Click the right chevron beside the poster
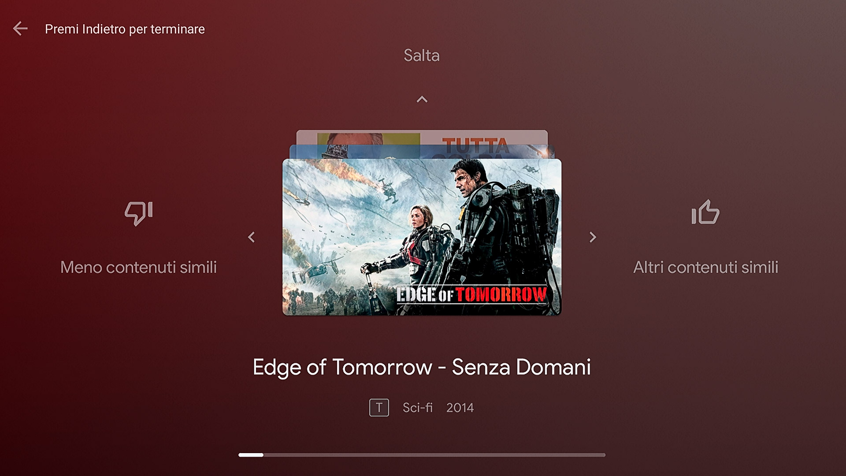Screen dimensions: 846x476 pyautogui.click(x=593, y=237)
